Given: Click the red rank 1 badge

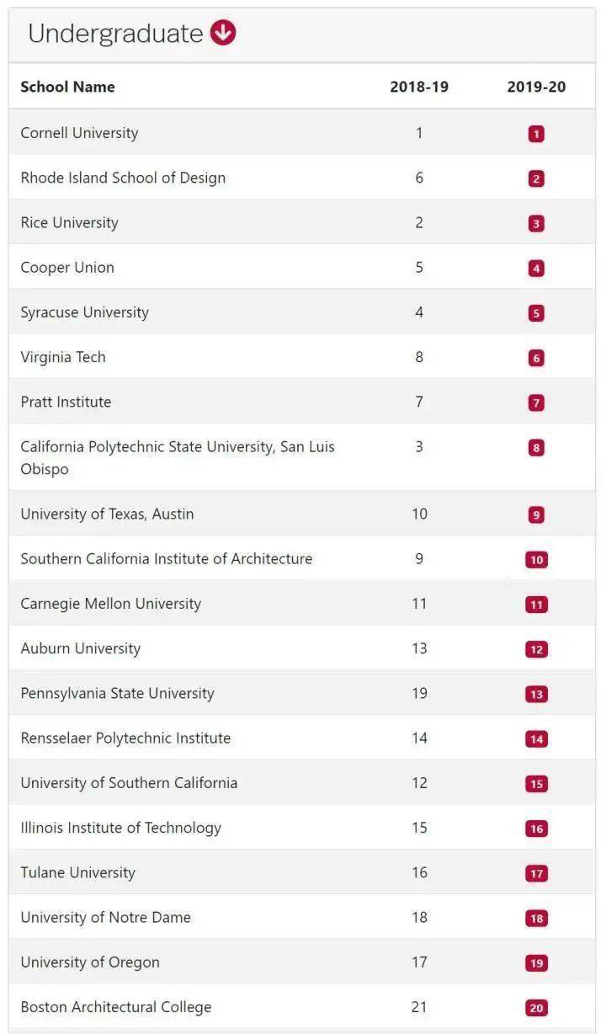Looking at the screenshot, I should 536,134.
